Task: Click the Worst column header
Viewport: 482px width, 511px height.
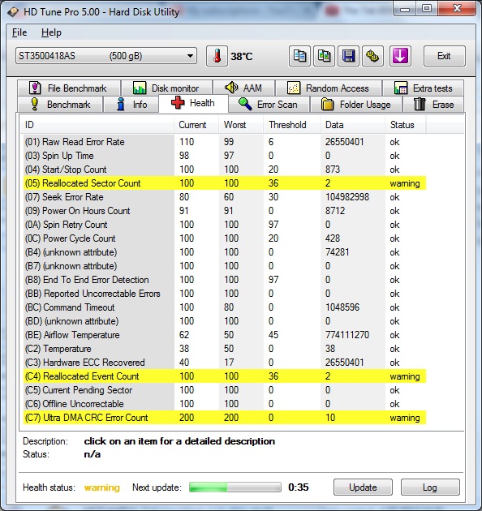Action: click(x=241, y=125)
